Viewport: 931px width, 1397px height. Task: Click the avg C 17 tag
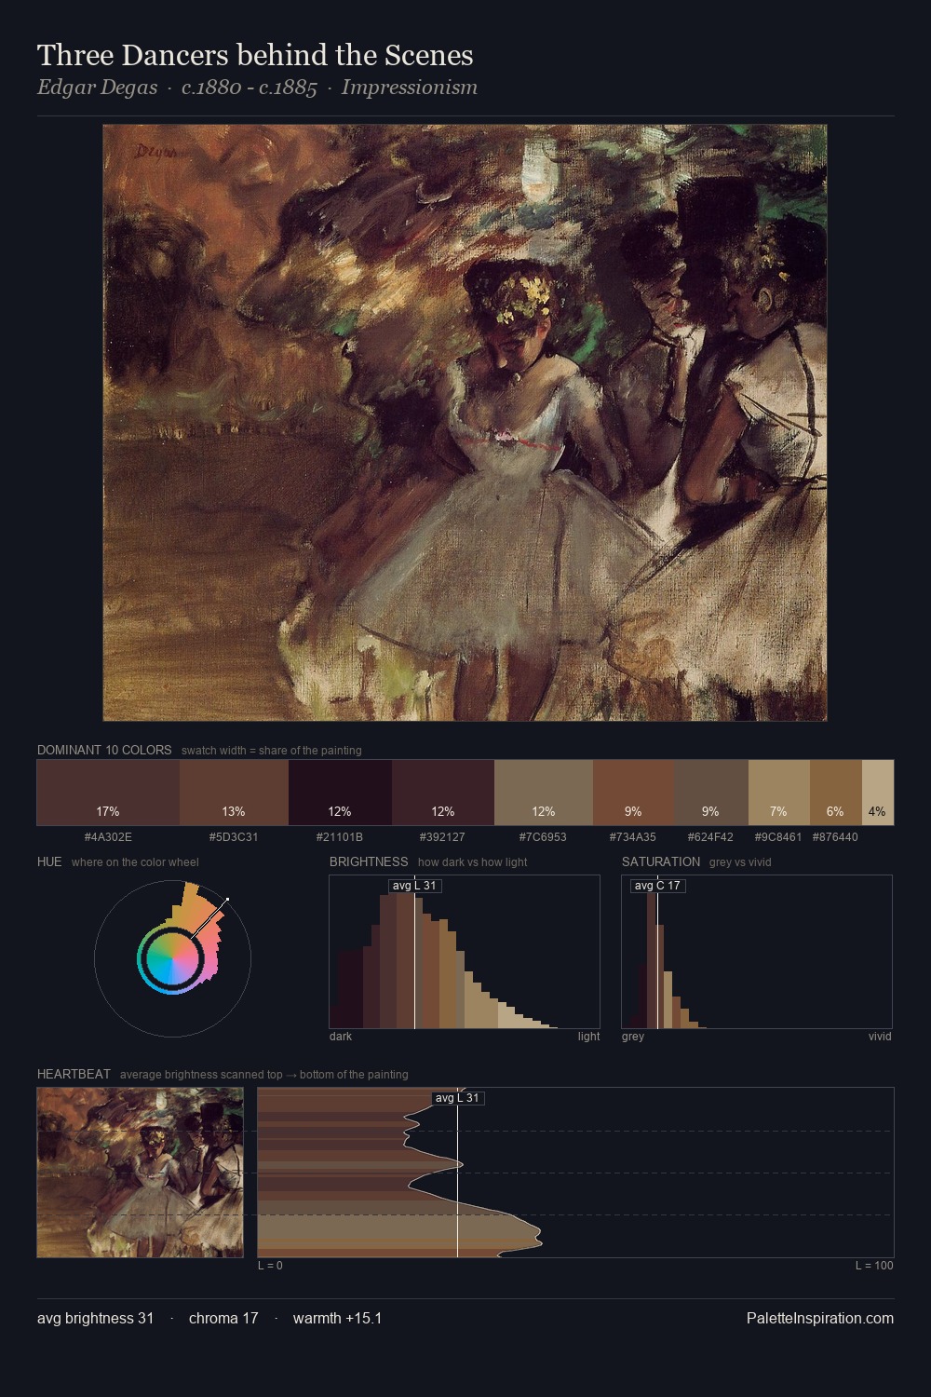coord(658,886)
